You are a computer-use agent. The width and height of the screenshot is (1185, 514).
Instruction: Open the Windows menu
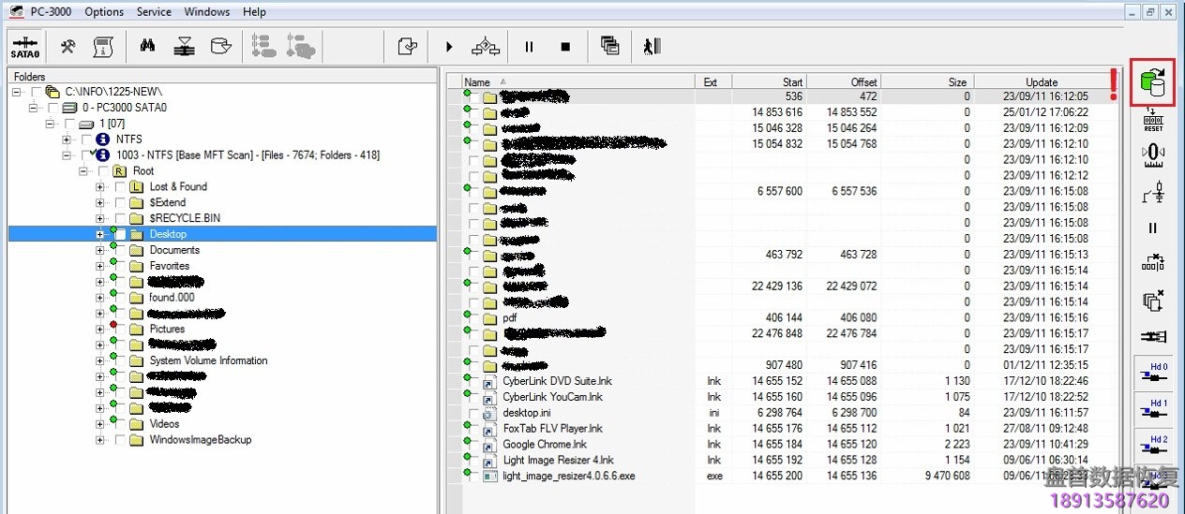[x=206, y=12]
